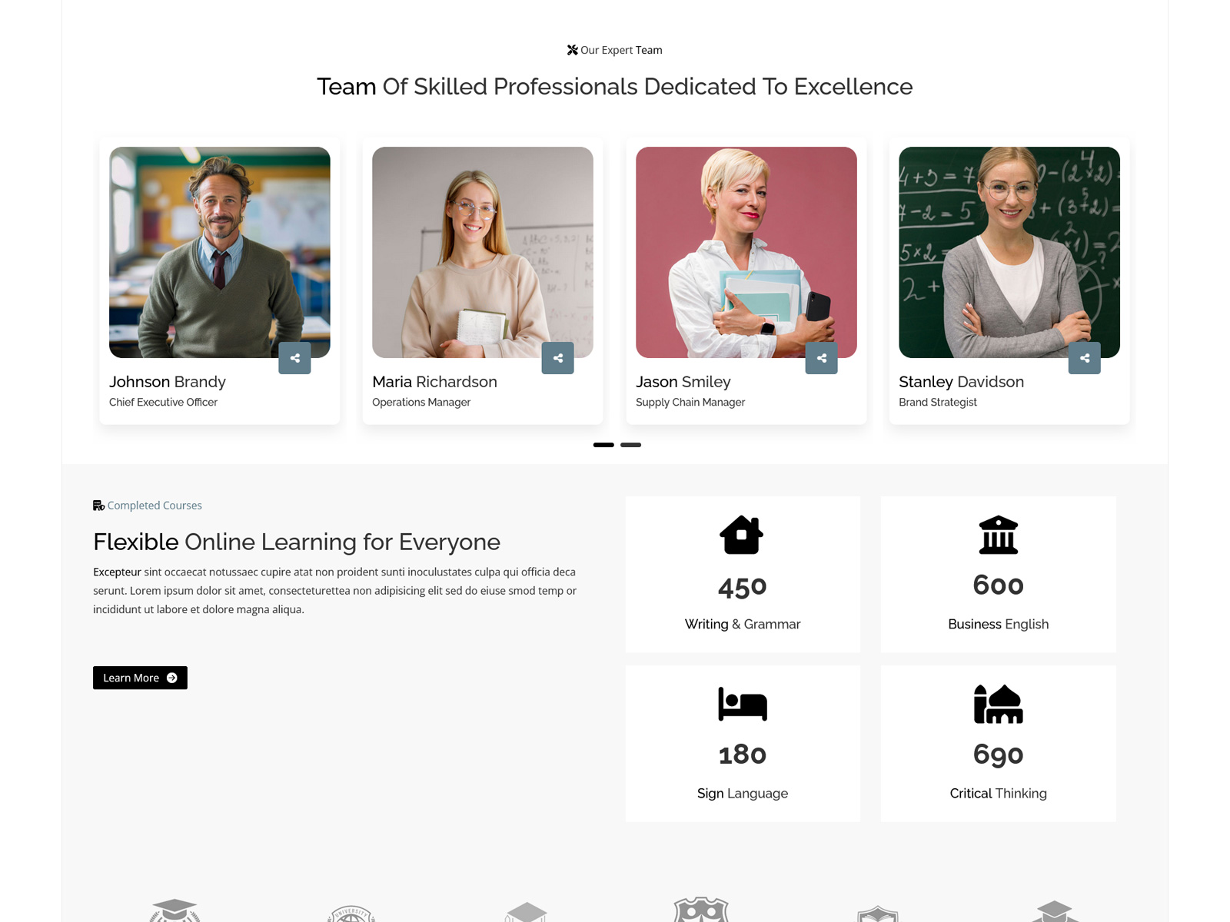Click share icon on Stanley Davidson card

point(1085,358)
